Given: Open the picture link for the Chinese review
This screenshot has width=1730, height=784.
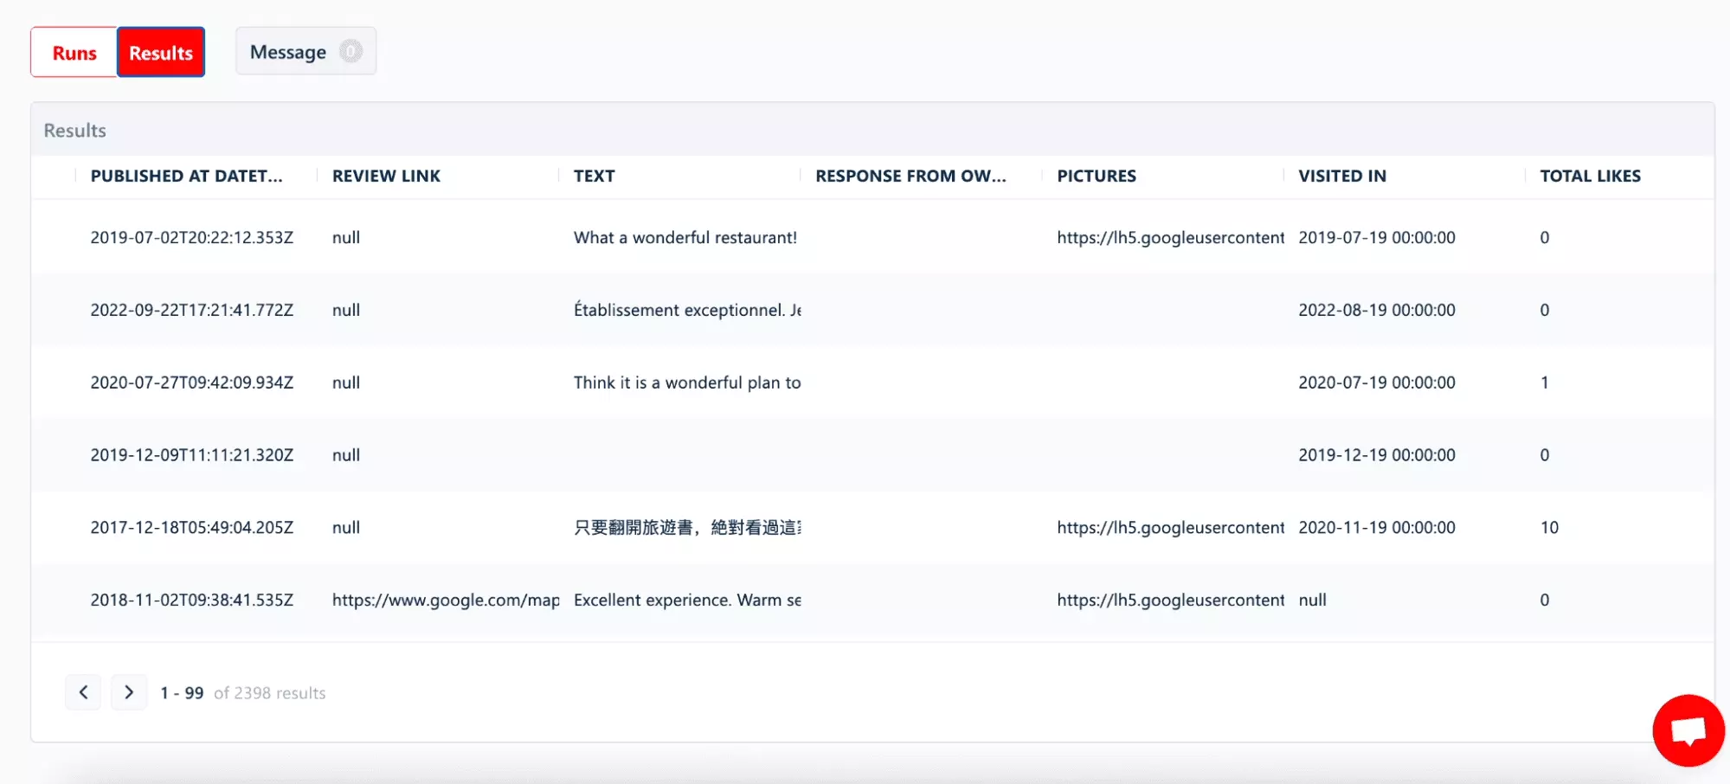Looking at the screenshot, I should coord(1169,527).
